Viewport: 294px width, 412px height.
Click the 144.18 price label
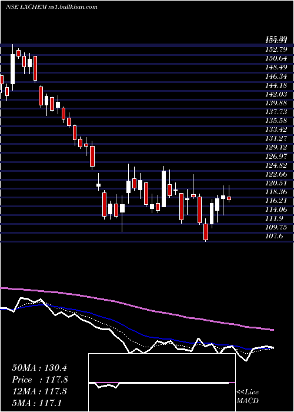pyautogui.click(x=276, y=85)
